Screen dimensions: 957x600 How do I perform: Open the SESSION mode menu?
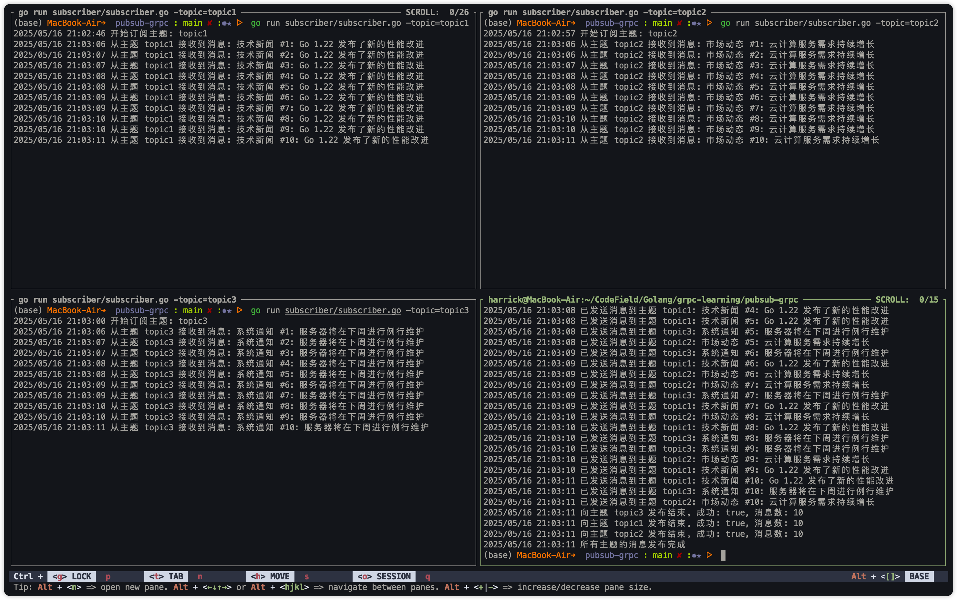[x=384, y=576]
